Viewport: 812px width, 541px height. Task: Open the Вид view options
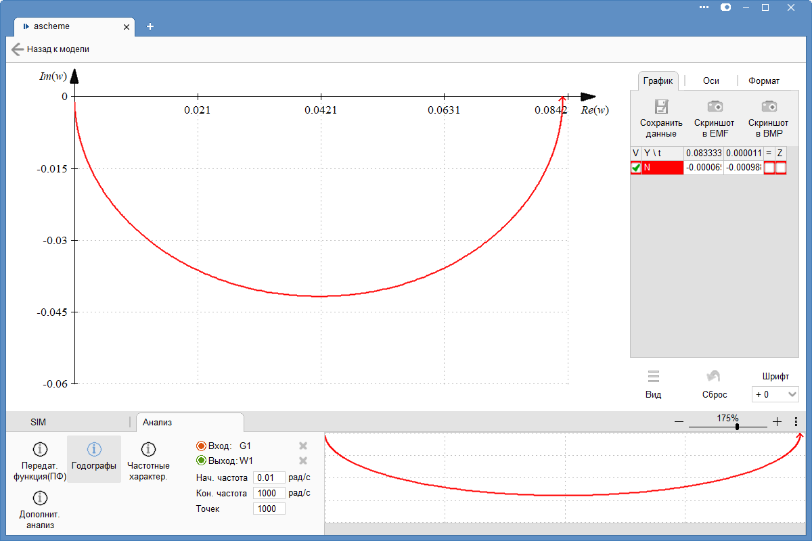[653, 377]
